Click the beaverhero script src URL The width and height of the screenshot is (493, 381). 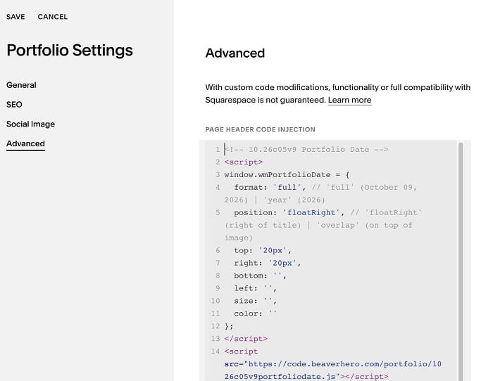332,370
